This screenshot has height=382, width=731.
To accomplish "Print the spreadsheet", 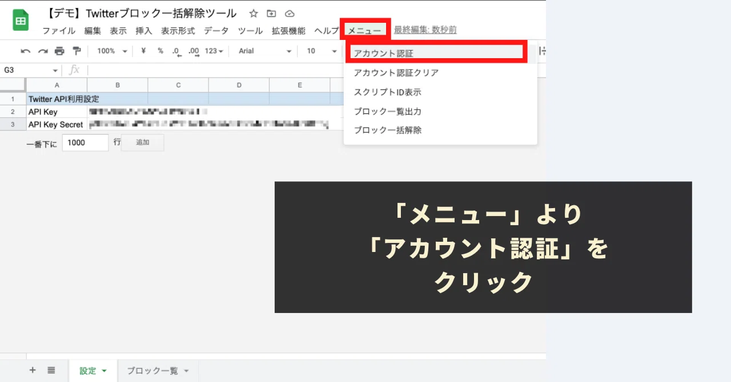I will pos(59,51).
